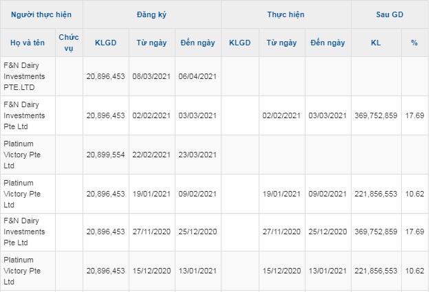This screenshot has height=292, width=430.
Task: Select registered end date 13/01/2021
Action: (197, 271)
